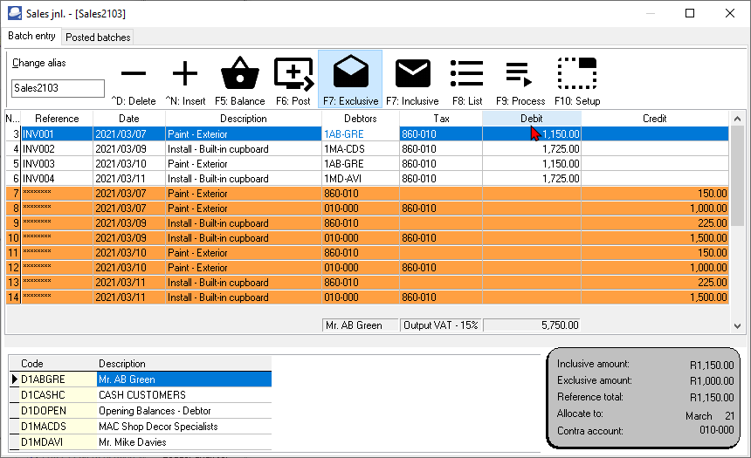Open the F8 List icon

467,73
